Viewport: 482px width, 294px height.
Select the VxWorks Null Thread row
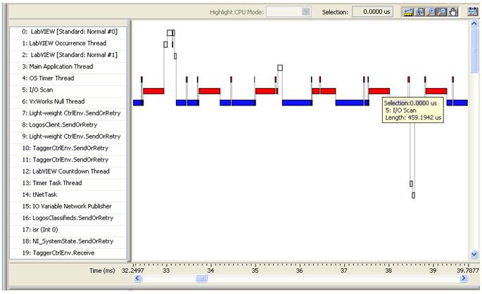click(68, 101)
